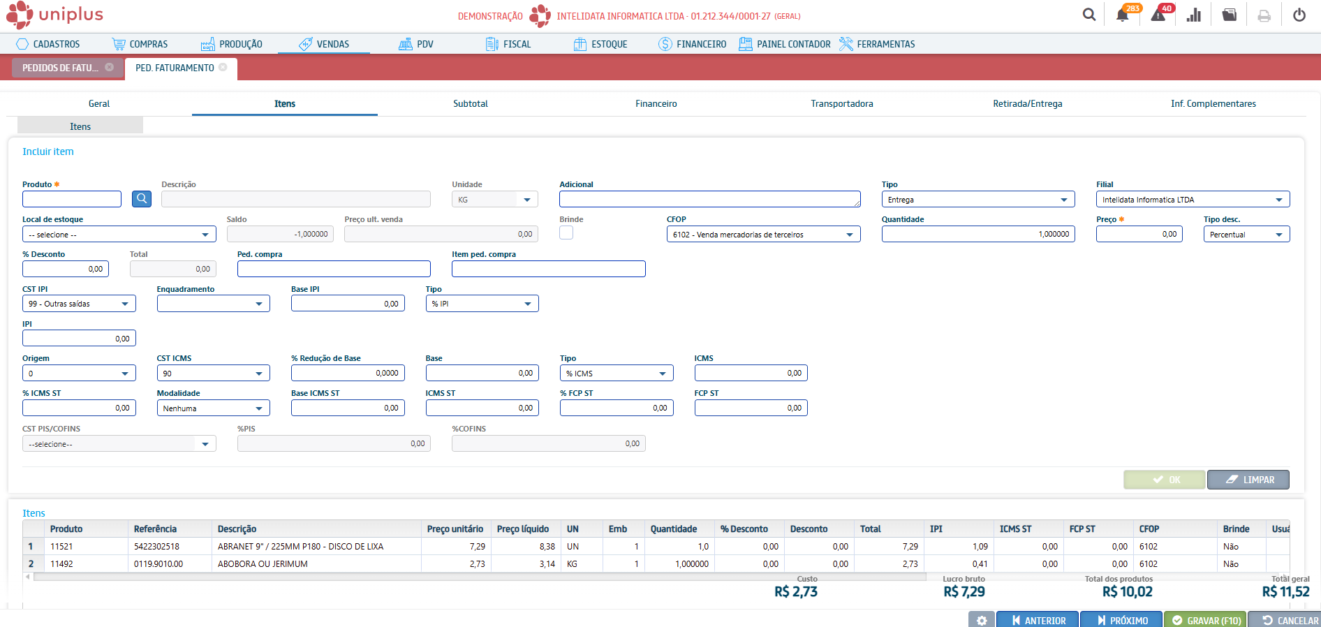Click the bar chart statistics icon
The width and height of the screenshot is (1321, 627).
tap(1194, 15)
